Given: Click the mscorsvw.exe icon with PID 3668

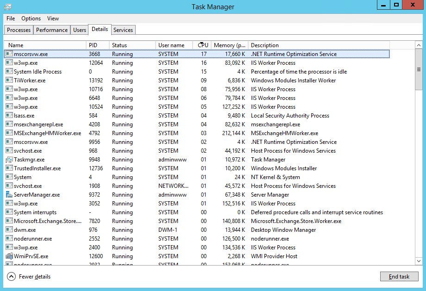Looking at the screenshot, I should click(x=9, y=54).
